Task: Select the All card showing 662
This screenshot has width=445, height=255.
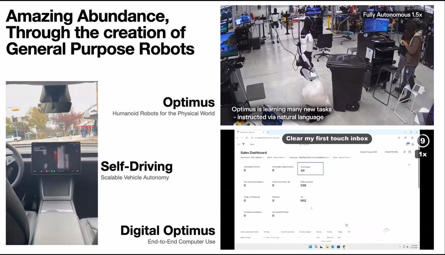Action: pyautogui.click(x=303, y=199)
